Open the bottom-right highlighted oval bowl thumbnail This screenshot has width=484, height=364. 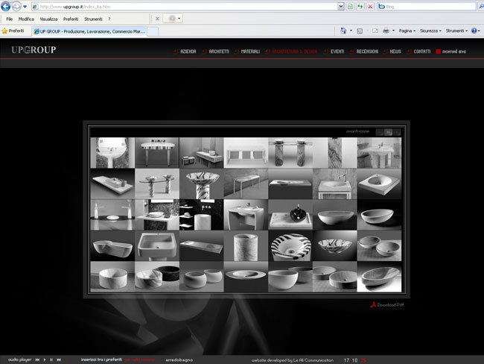pos(379,277)
